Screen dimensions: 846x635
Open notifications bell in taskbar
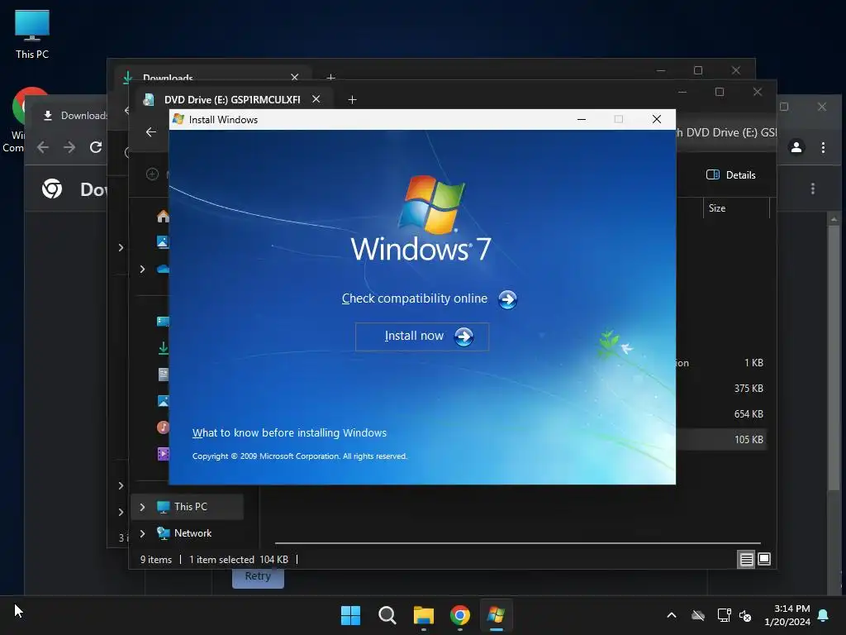[x=824, y=615]
